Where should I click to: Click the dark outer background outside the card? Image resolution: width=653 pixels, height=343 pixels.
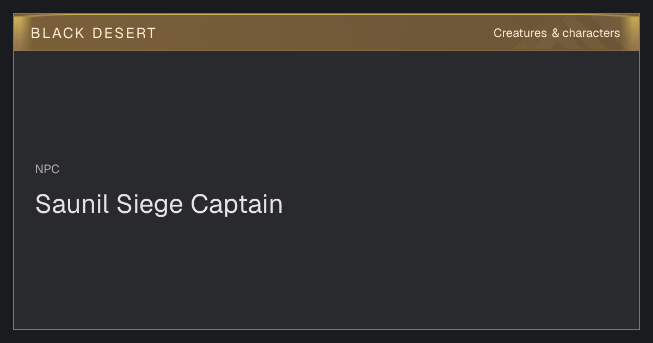point(326,336)
